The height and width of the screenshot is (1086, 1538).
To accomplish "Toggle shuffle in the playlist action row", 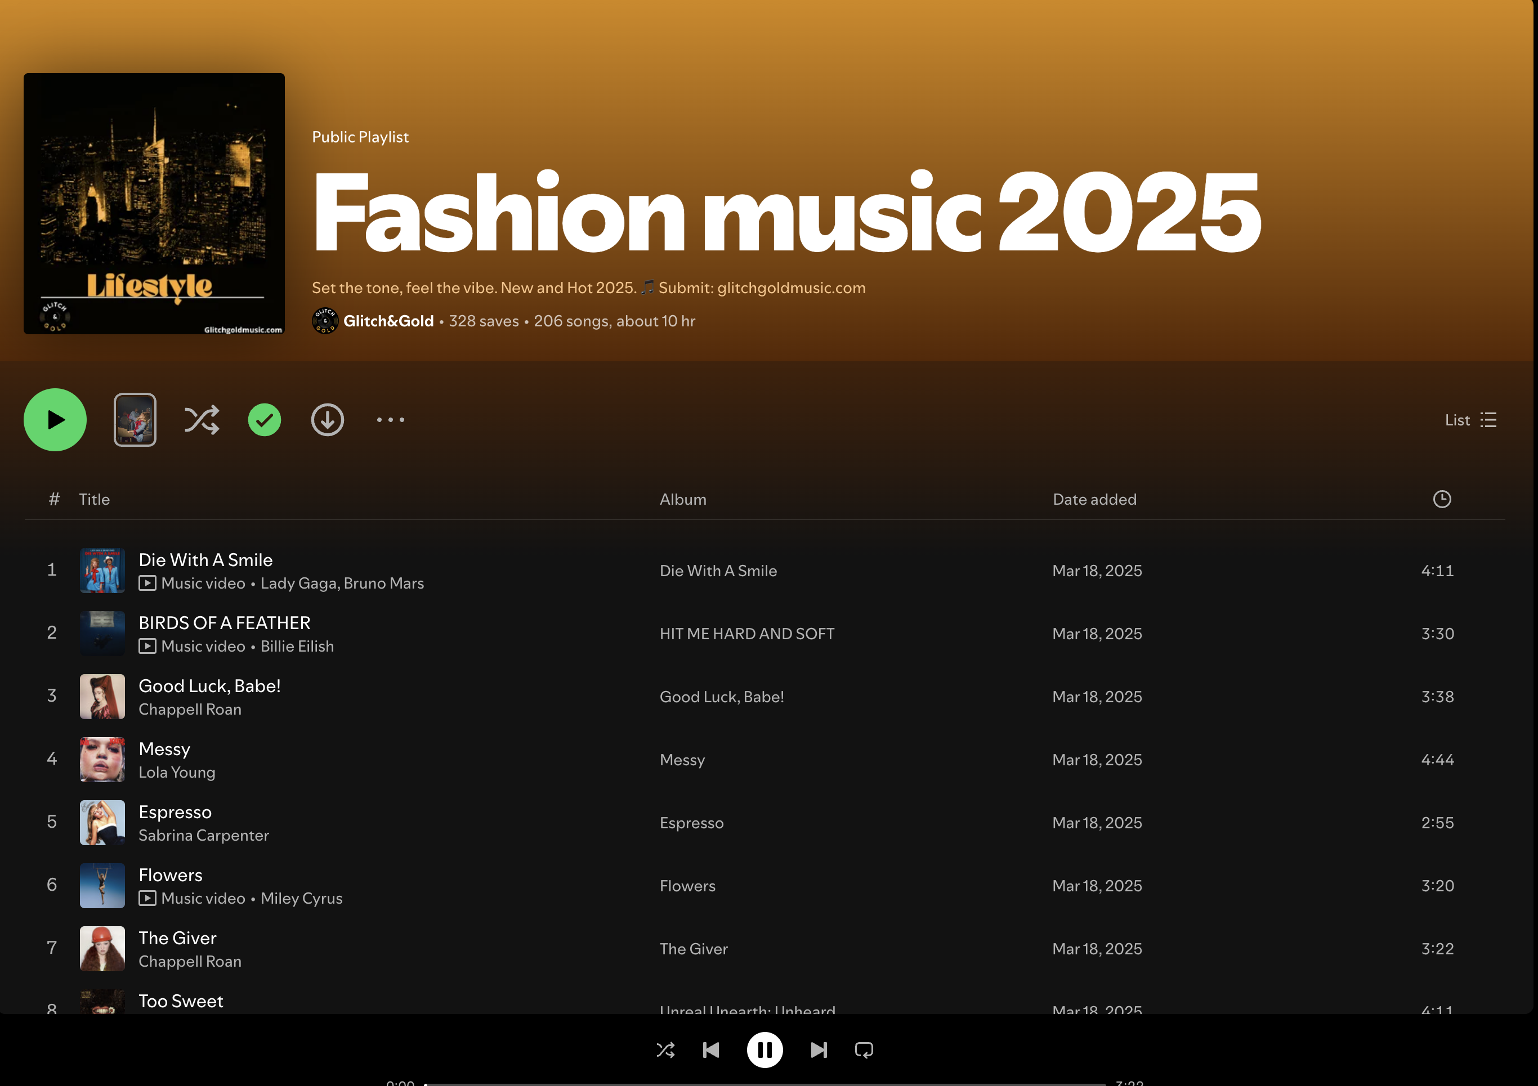I will [x=202, y=420].
